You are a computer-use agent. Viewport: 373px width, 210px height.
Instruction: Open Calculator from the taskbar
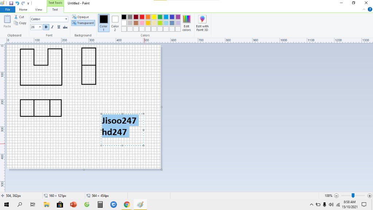coord(100,205)
